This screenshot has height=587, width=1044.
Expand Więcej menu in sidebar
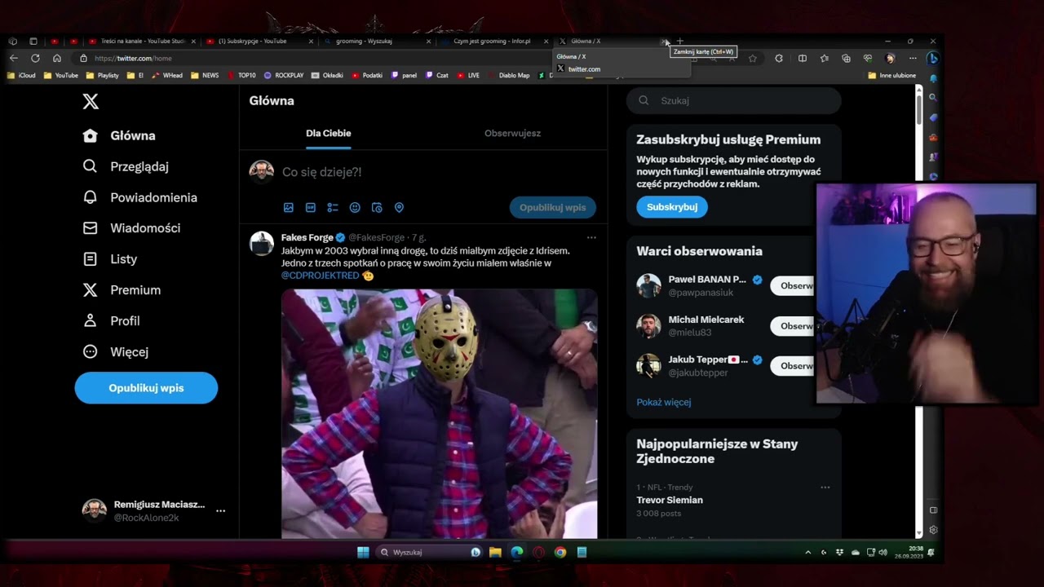[116, 352]
